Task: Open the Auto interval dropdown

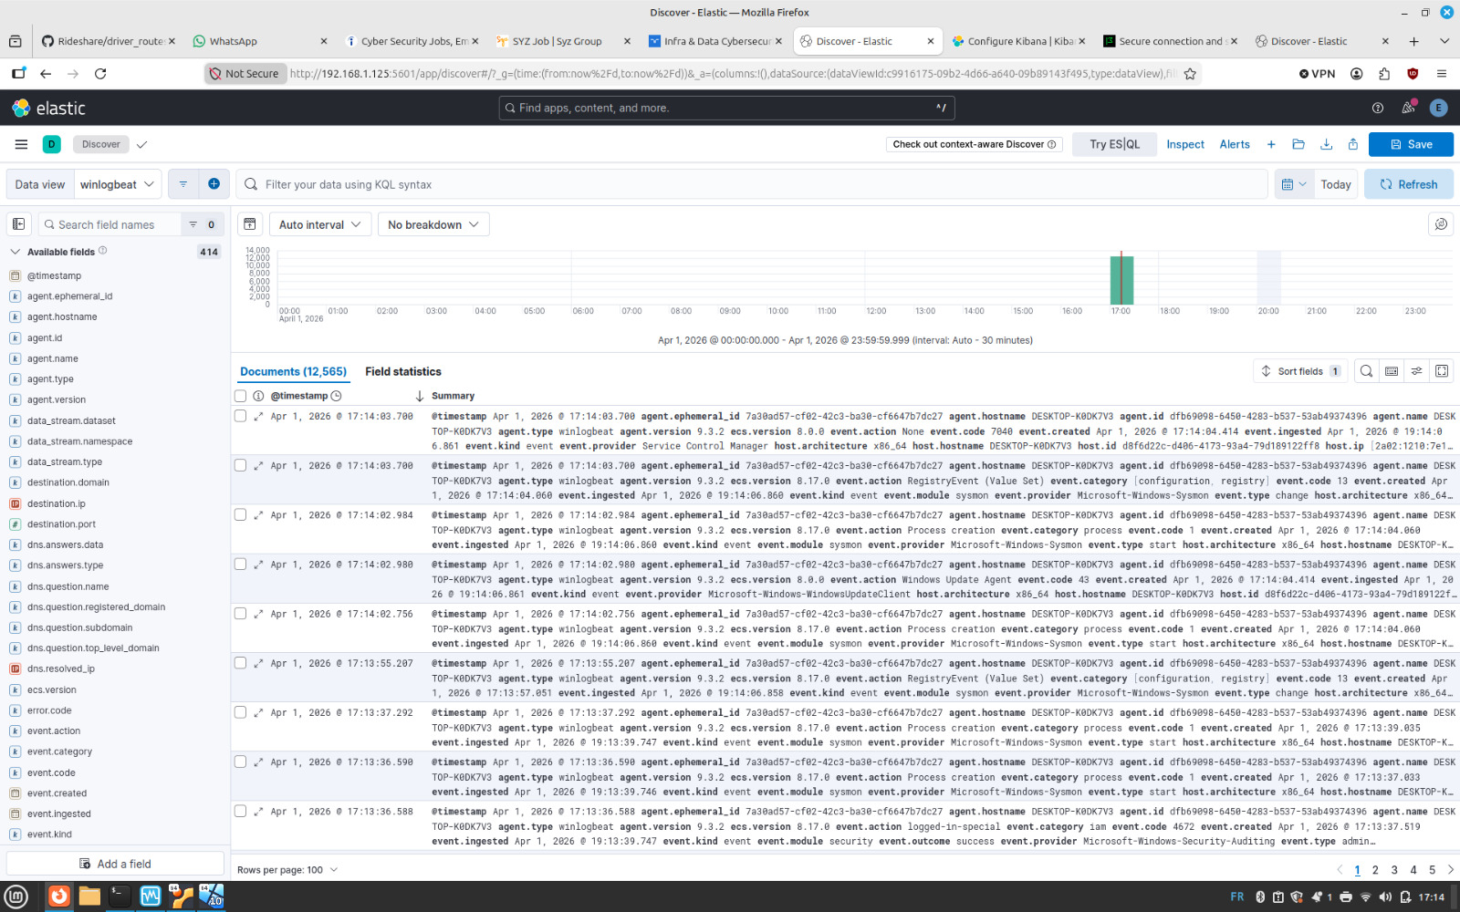Action: pyautogui.click(x=319, y=223)
